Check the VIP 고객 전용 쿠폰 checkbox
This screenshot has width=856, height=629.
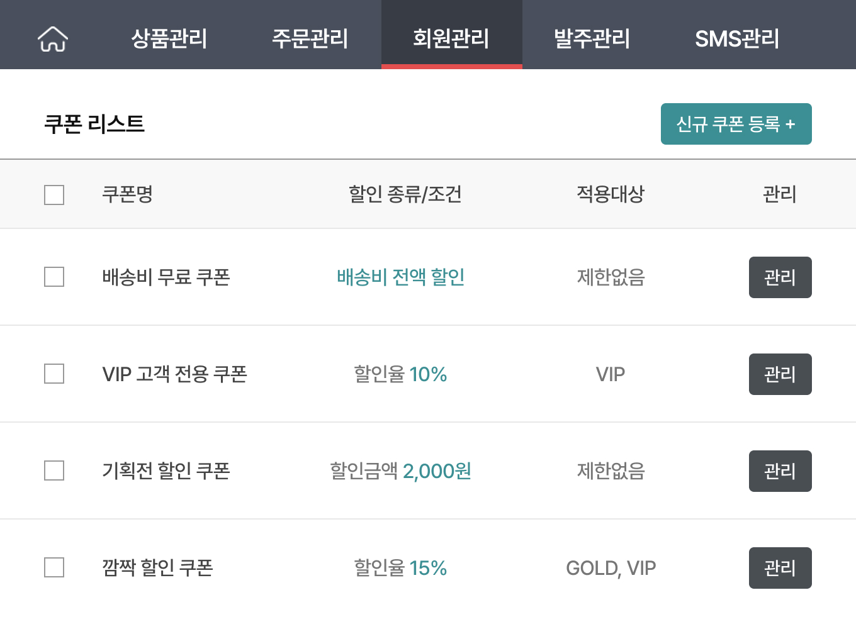[x=54, y=374]
